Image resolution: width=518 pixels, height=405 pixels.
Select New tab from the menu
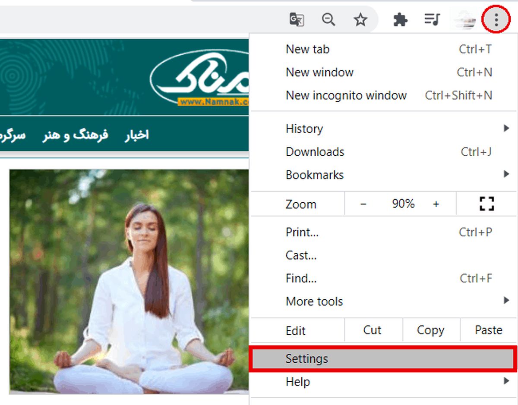384,49
